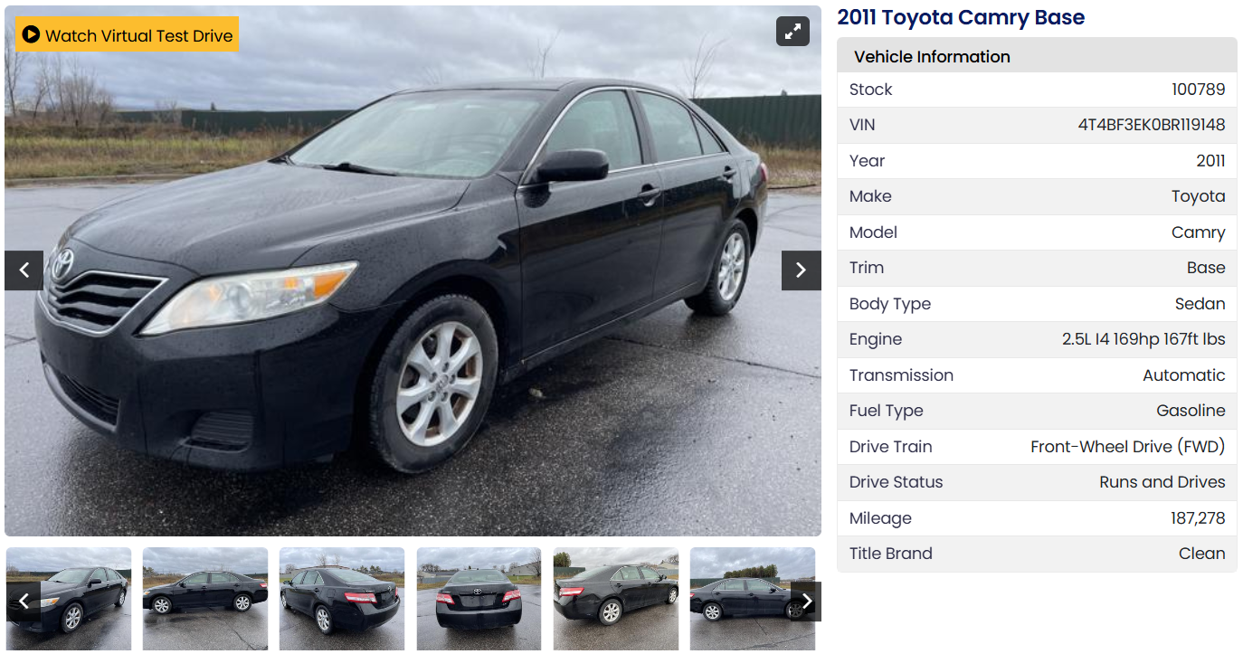Select first thumbnail, front-left view

tap(69, 598)
